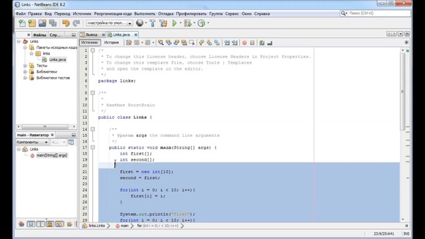The width and height of the screenshot is (425, 239).
Task: Click the Clean and Build broom icon
Action: pos(163,23)
